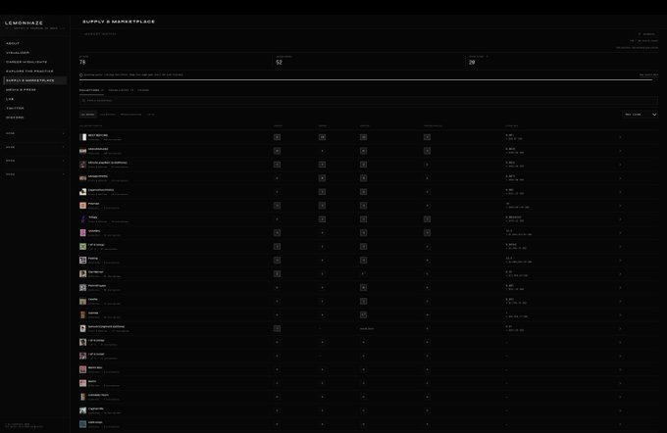Focus the find a collection search field
This screenshot has height=433, width=667.
[369, 101]
